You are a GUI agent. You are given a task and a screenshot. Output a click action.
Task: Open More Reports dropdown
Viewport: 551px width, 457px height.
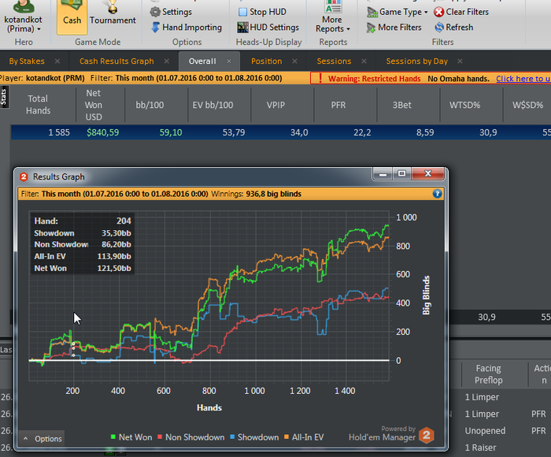coord(333,17)
